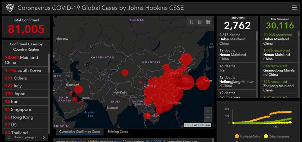This screenshot has width=302, height=142.
Task: Open the map legend list icon
Action: click(200, 22)
